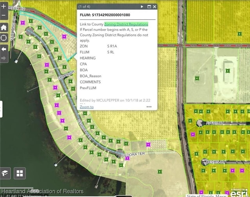Click the Yachting Rd street label
250x197 pixels.
[x=12, y=28]
